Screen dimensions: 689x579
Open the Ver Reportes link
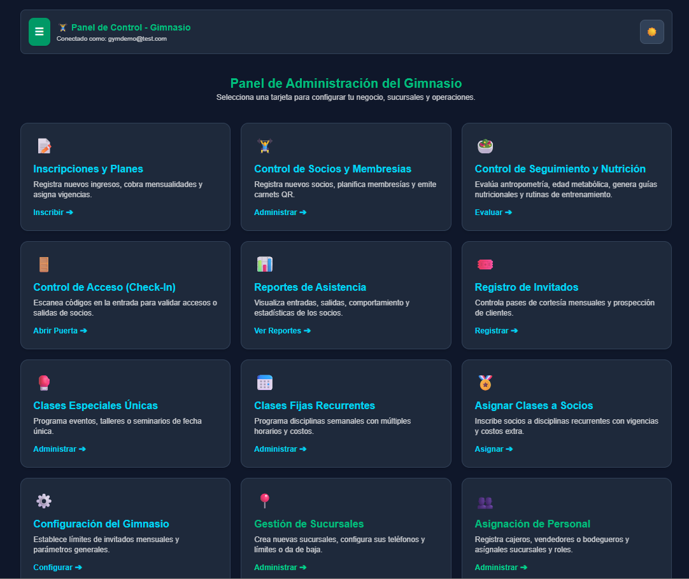(283, 331)
